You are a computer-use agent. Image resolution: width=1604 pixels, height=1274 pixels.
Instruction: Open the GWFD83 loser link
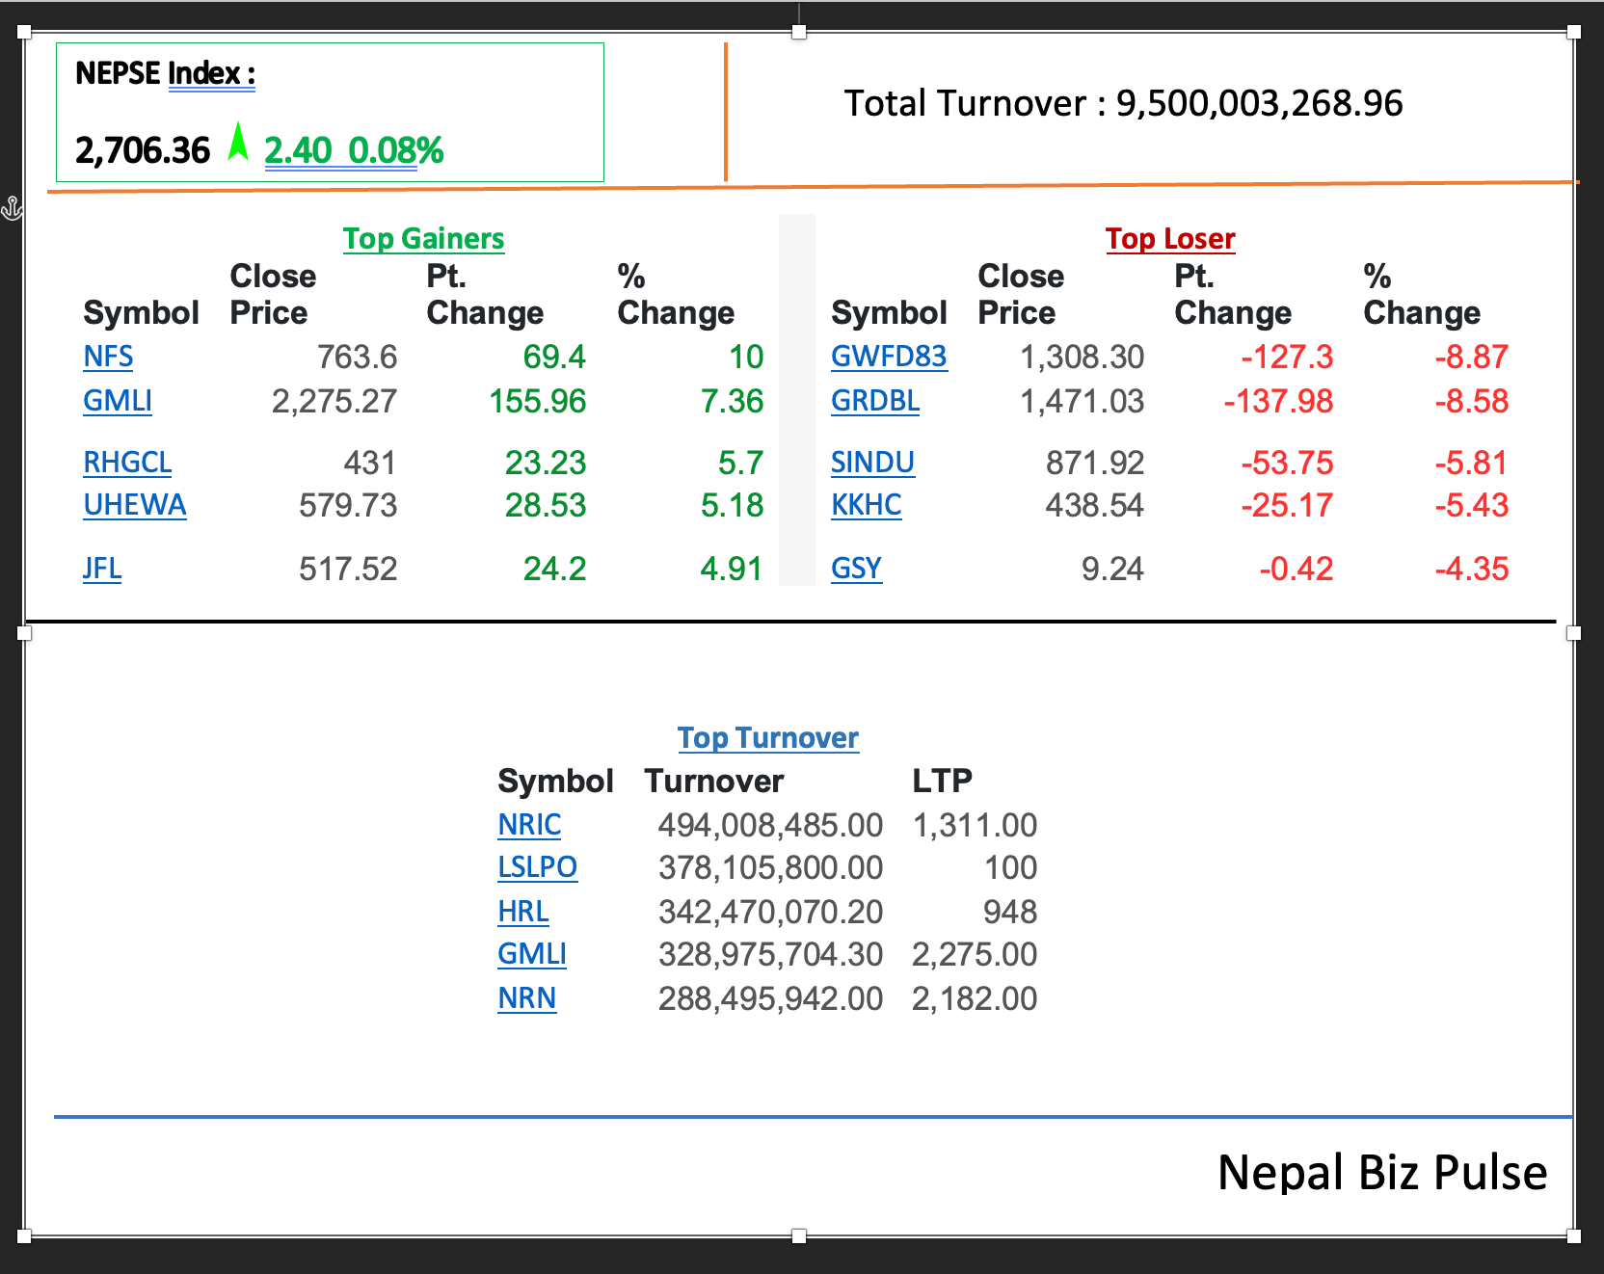(x=889, y=357)
